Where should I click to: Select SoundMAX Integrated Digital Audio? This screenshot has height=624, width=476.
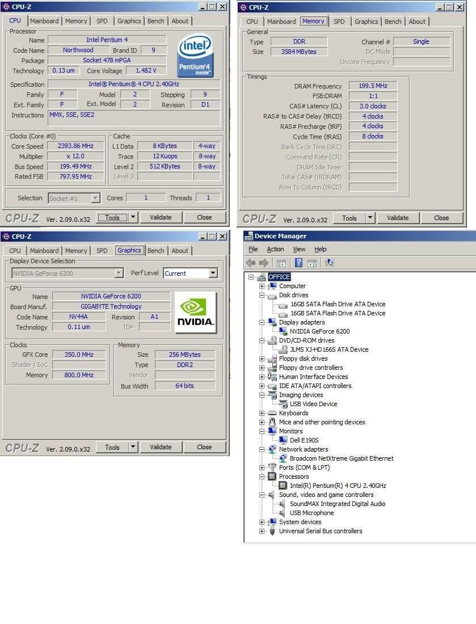(x=338, y=504)
